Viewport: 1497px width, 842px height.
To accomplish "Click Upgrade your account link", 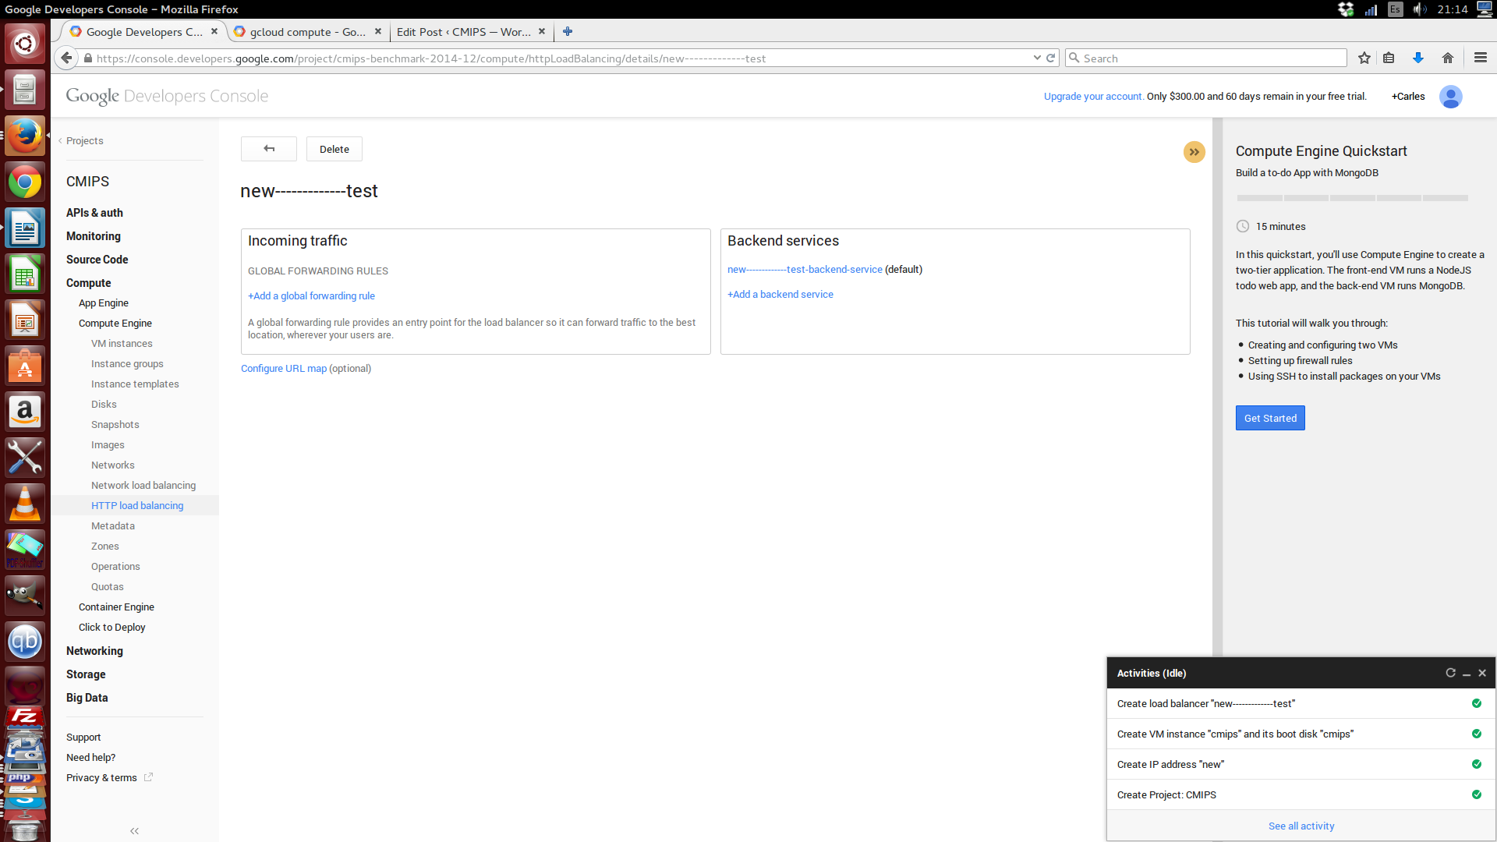I will click(1093, 97).
